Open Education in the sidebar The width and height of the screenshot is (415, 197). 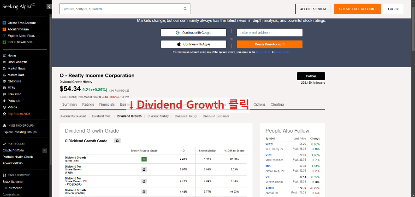tap(14, 94)
